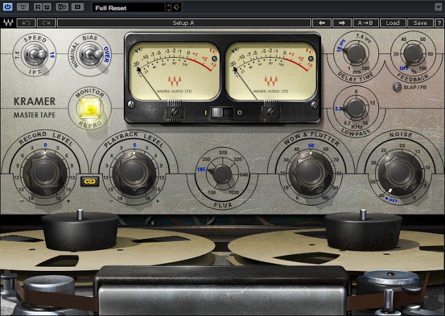
Task: Click the Save button
Action: click(x=420, y=23)
